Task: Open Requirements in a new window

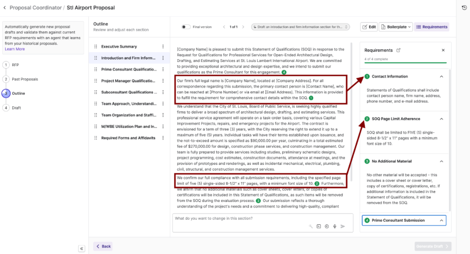Action: (398, 50)
